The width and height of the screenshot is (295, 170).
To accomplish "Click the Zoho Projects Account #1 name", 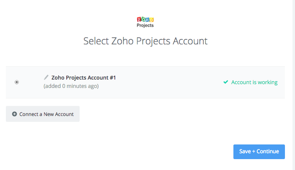I will pyautogui.click(x=83, y=77).
